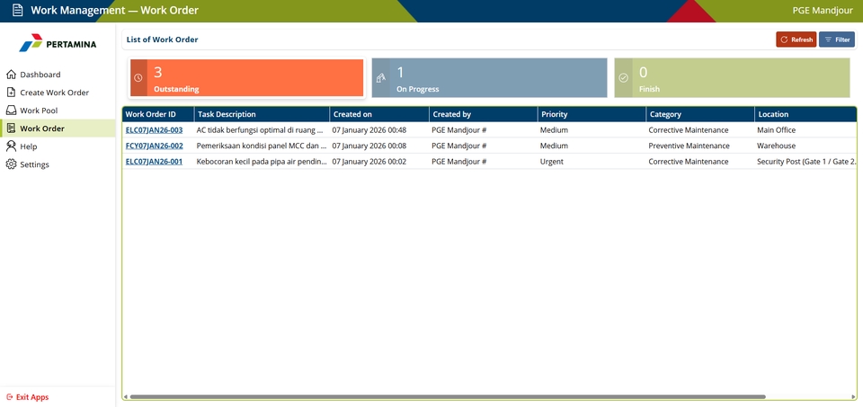This screenshot has height=407, width=863.
Task: Open work order ELC07JAN26-001 link
Action: [154, 162]
